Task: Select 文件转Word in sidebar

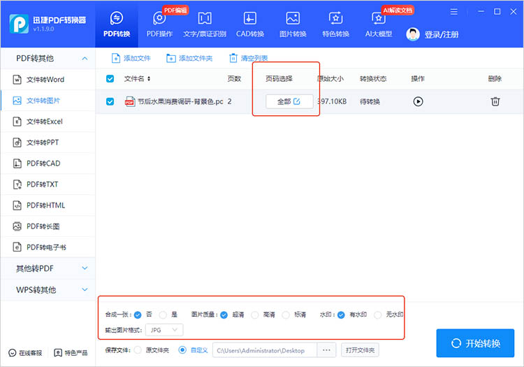Action: pos(48,80)
